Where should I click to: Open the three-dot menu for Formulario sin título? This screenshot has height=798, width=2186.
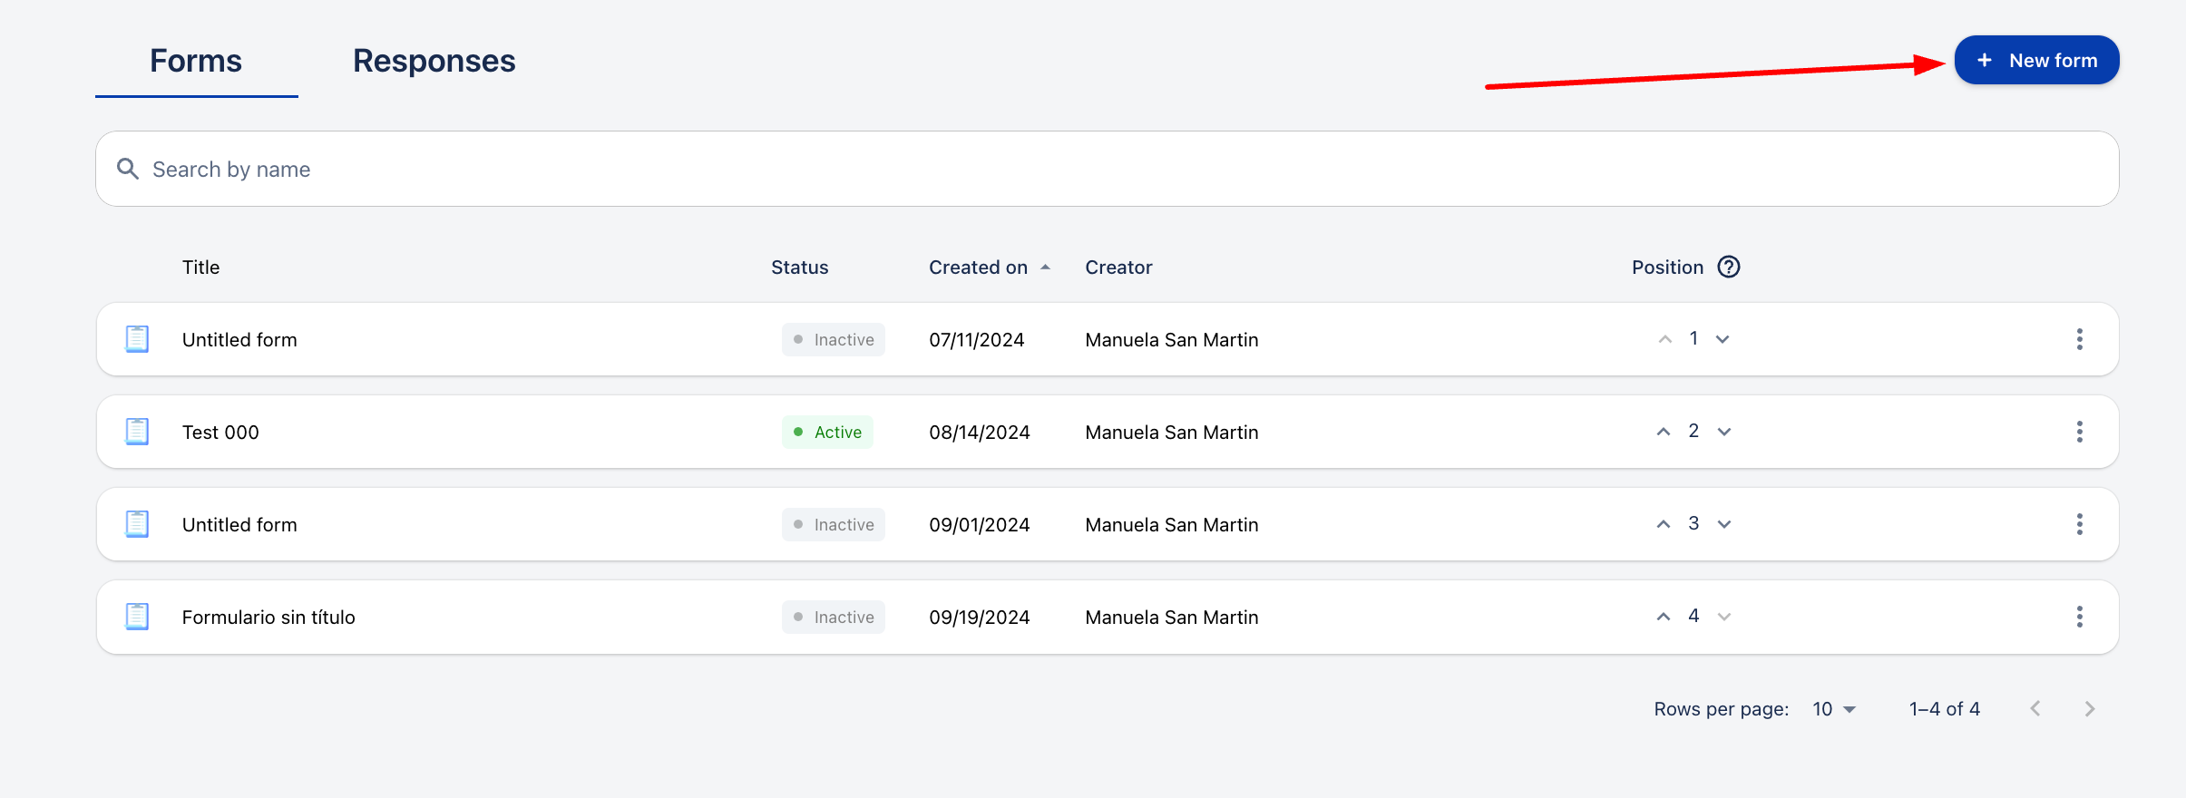click(x=2079, y=617)
